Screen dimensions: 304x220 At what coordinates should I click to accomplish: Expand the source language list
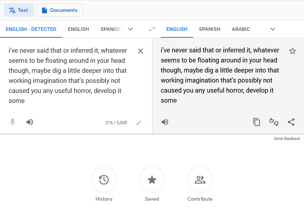130,29
